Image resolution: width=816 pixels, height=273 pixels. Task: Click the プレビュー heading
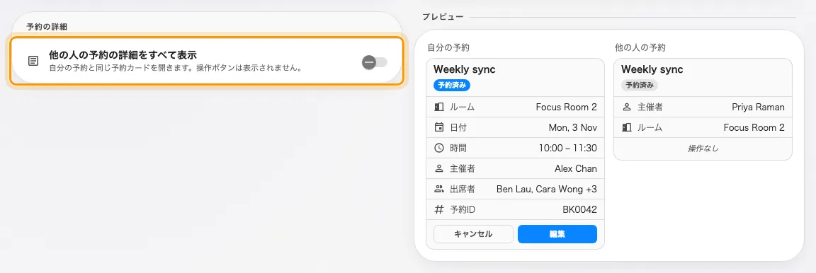tap(442, 17)
